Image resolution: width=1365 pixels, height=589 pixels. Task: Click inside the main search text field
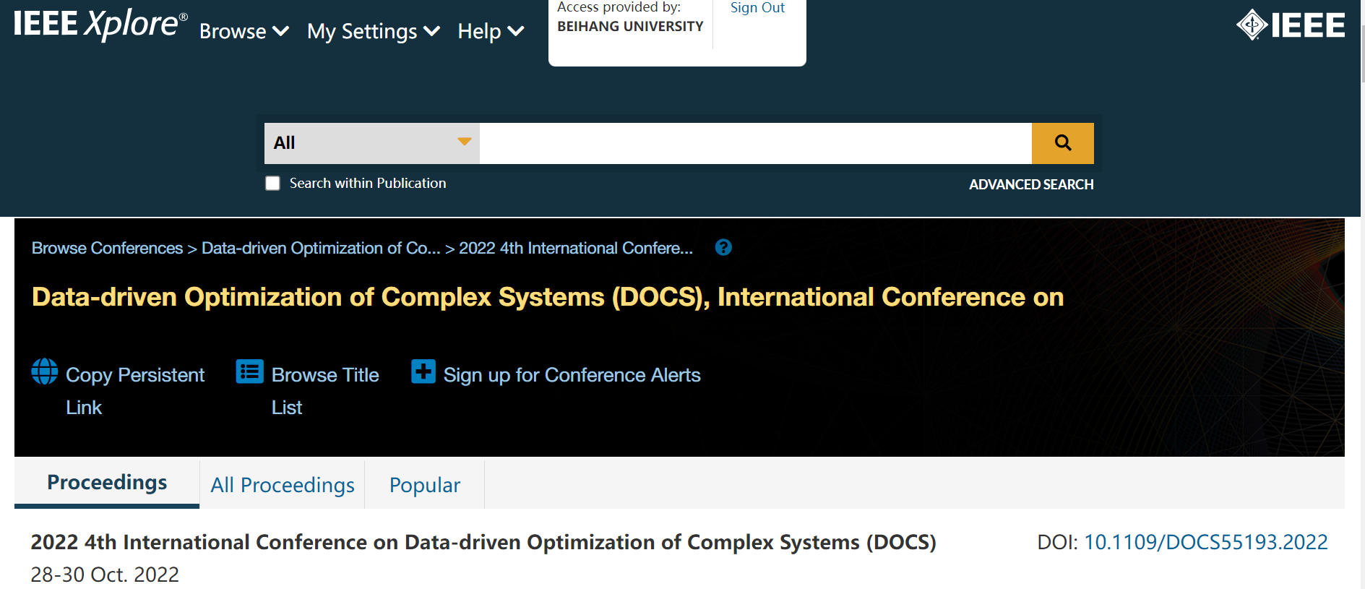coord(755,143)
